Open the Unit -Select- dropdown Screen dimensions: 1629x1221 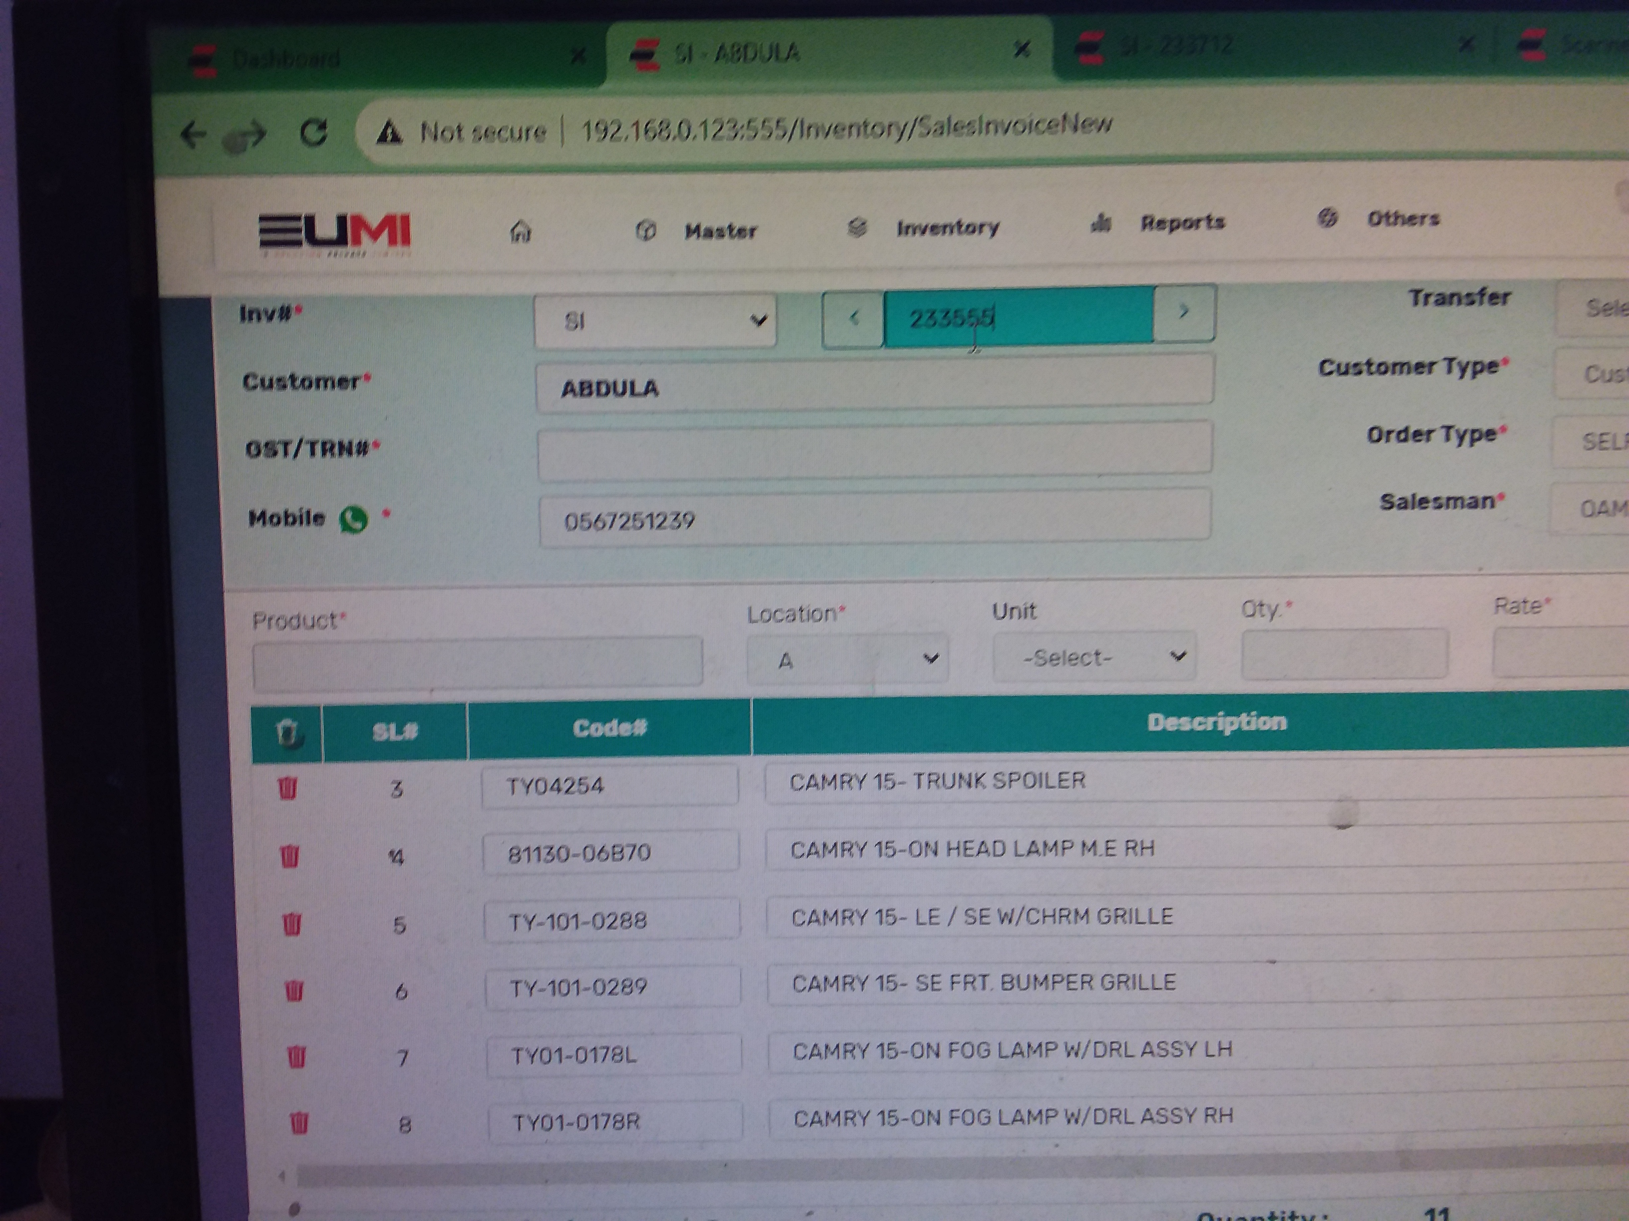(1094, 656)
